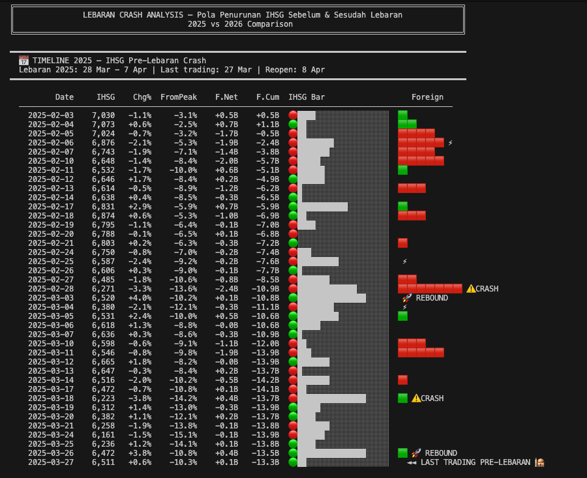
Task: Click the lightning bolt on the 2025-02-06 row
Action: [x=450, y=143]
